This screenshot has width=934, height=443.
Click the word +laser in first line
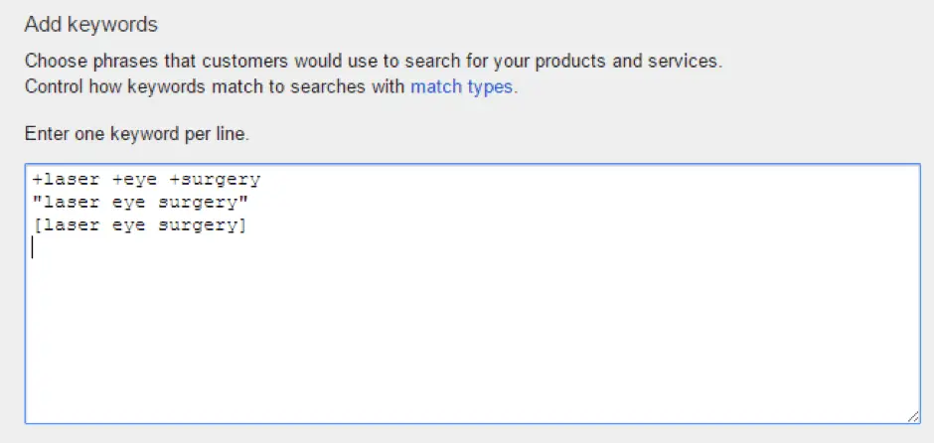[x=66, y=179]
